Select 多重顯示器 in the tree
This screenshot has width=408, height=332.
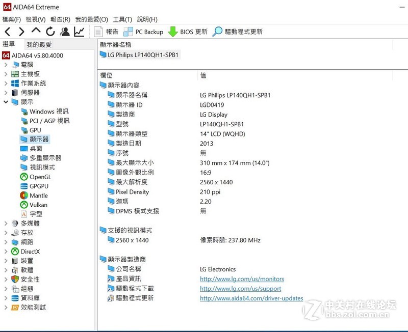point(45,158)
